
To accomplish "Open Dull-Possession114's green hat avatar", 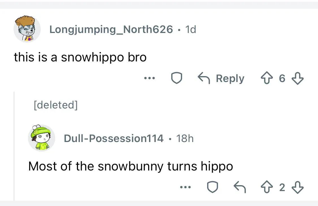I will [41, 138].
